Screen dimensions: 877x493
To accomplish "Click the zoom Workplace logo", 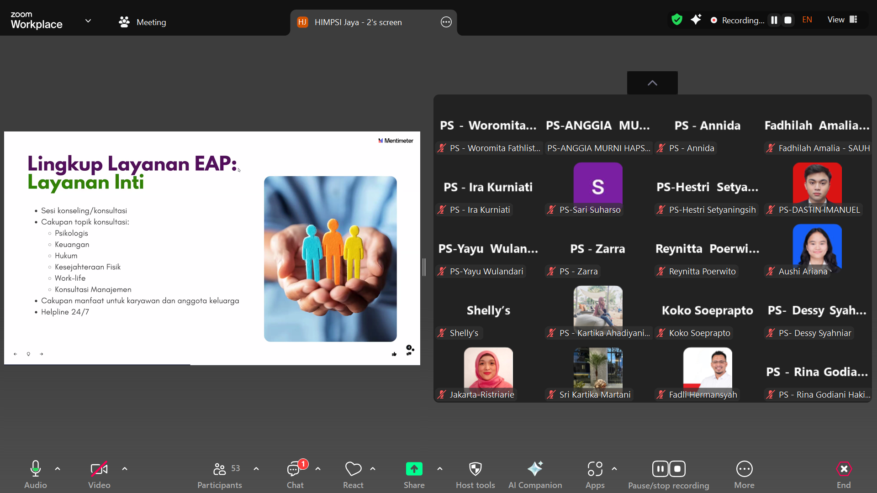I will coord(37,21).
